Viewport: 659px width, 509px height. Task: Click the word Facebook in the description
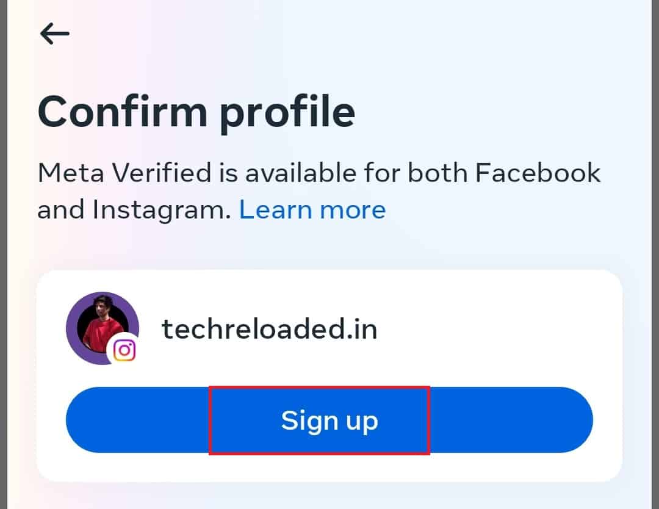tap(538, 173)
